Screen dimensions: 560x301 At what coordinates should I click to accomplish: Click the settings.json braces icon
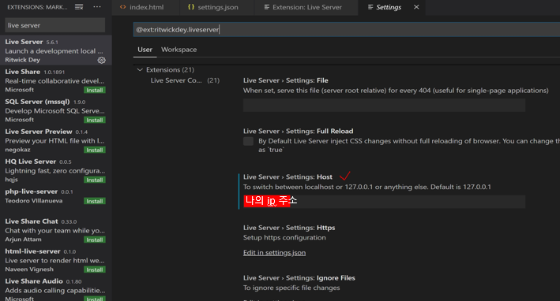[x=191, y=7]
